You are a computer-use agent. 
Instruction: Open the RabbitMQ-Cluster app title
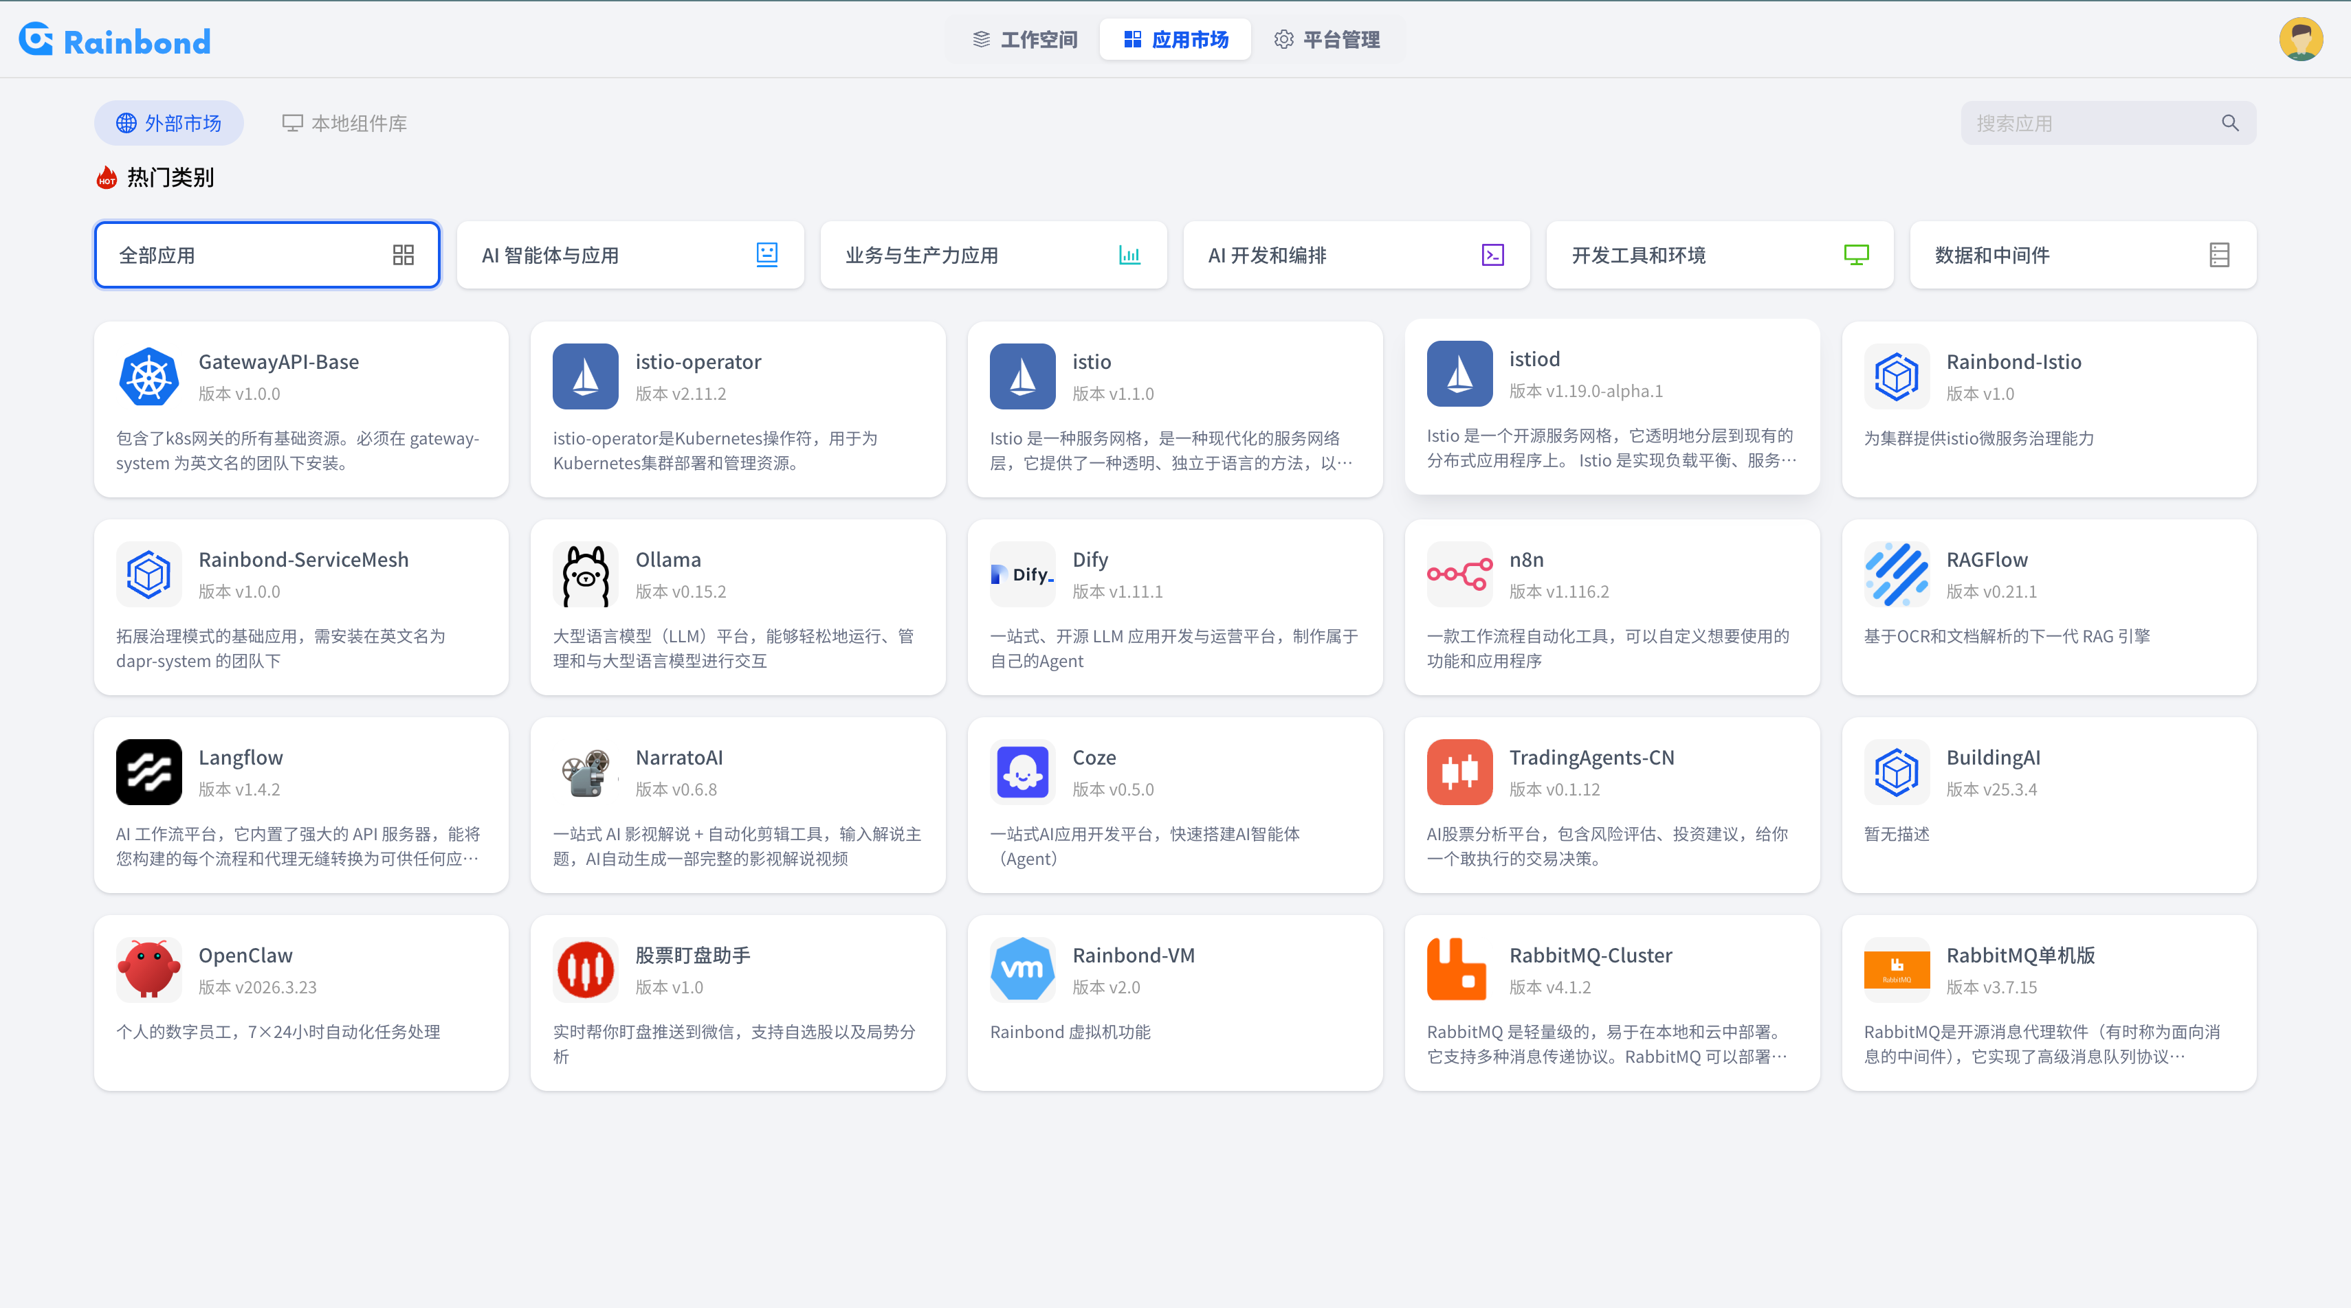click(x=1591, y=956)
